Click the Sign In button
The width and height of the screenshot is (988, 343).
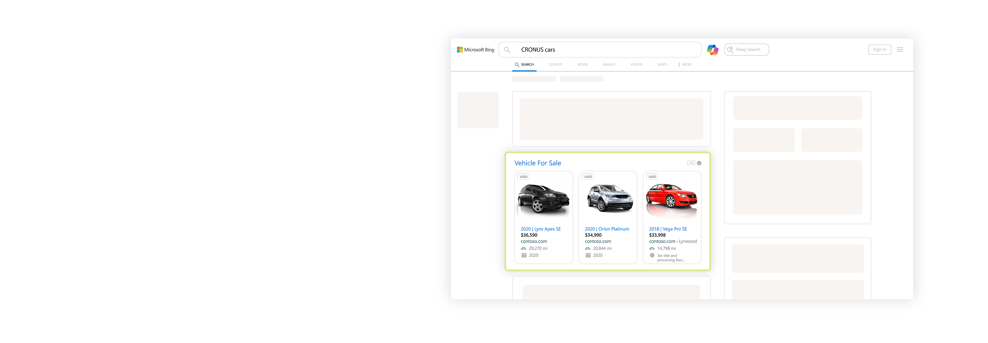coord(879,49)
